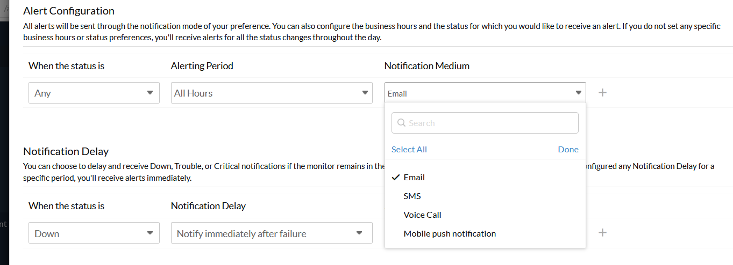Focus the Search field in dropdown
Image resolution: width=733 pixels, height=265 pixels.
489,123
